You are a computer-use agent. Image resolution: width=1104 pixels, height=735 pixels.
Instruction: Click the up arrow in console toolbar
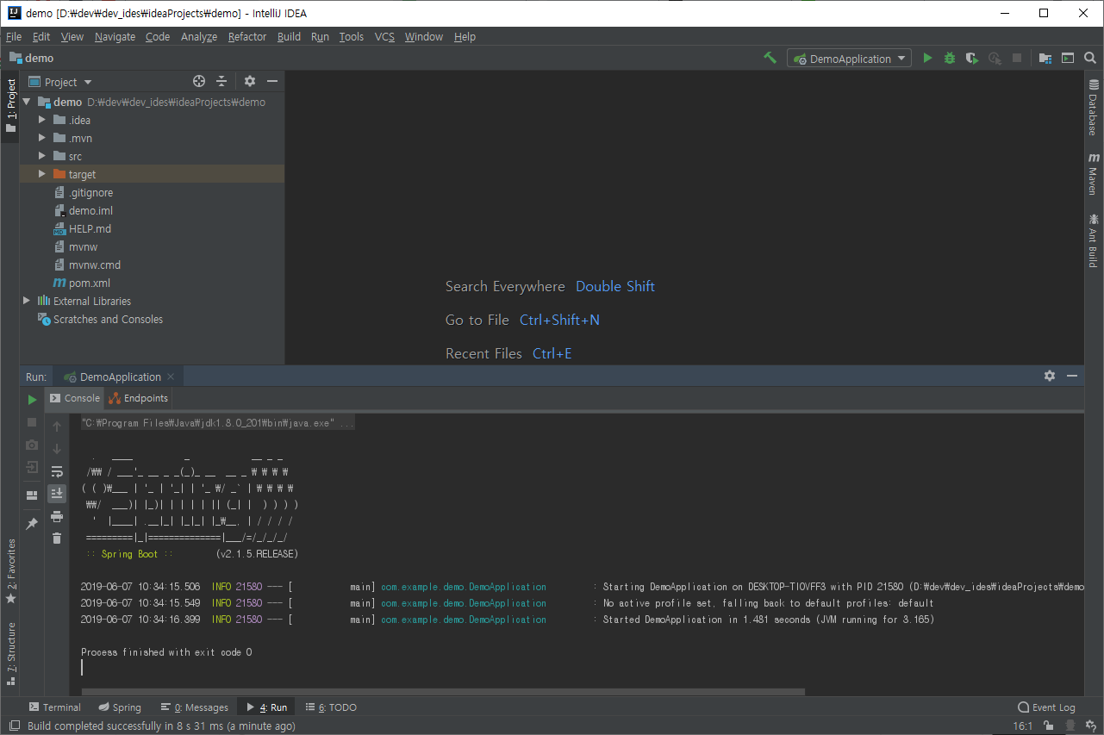[57, 427]
